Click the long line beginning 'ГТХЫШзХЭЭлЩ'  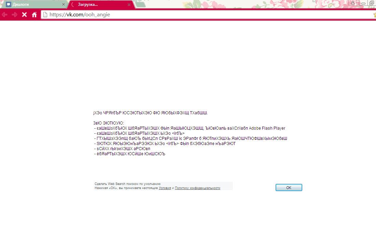point(191,139)
